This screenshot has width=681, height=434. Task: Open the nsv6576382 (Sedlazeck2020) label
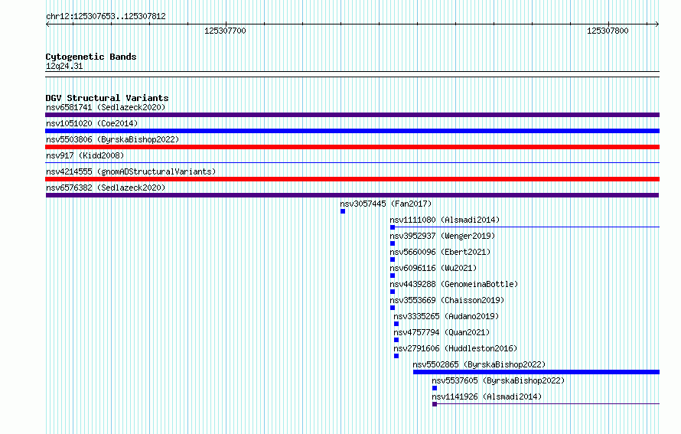(106, 188)
